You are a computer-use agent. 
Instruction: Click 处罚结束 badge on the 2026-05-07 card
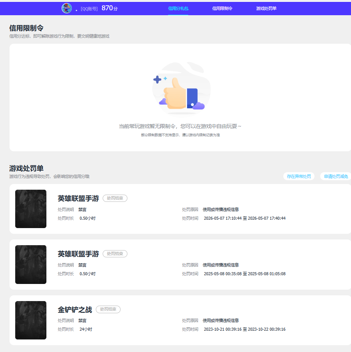click(115, 198)
